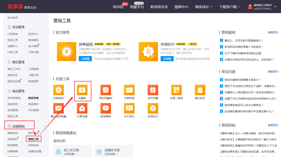Click the 店铺关注券 card icon
The image size is (281, 157).
pyautogui.click(x=99, y=152)
